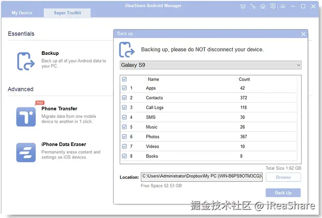Screen dimensions: 322x218
Task: Click the Free Space 52.53 GB text
Action: point(161,185)
